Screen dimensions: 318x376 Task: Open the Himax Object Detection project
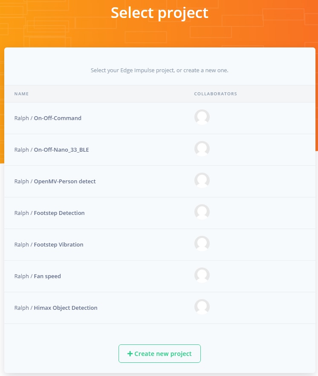65,308
